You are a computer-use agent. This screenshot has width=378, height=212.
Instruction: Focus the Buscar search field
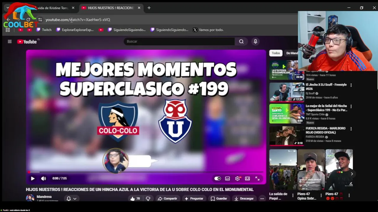[x=179, y=42]
